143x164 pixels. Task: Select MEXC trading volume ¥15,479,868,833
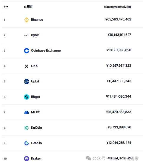point(118,112)
